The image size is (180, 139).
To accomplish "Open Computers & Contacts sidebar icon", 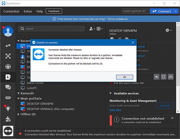I will (x=8, y=77).
